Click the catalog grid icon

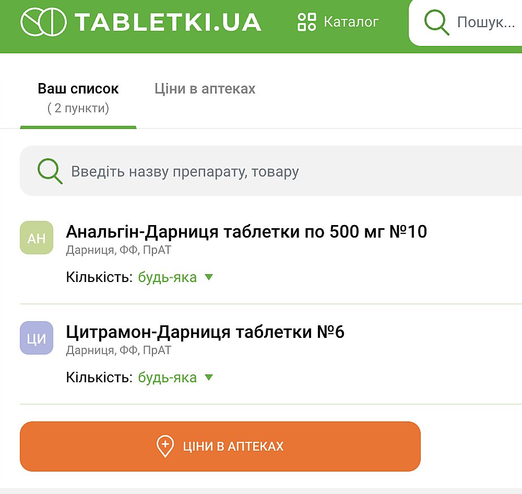pos(307,22)
